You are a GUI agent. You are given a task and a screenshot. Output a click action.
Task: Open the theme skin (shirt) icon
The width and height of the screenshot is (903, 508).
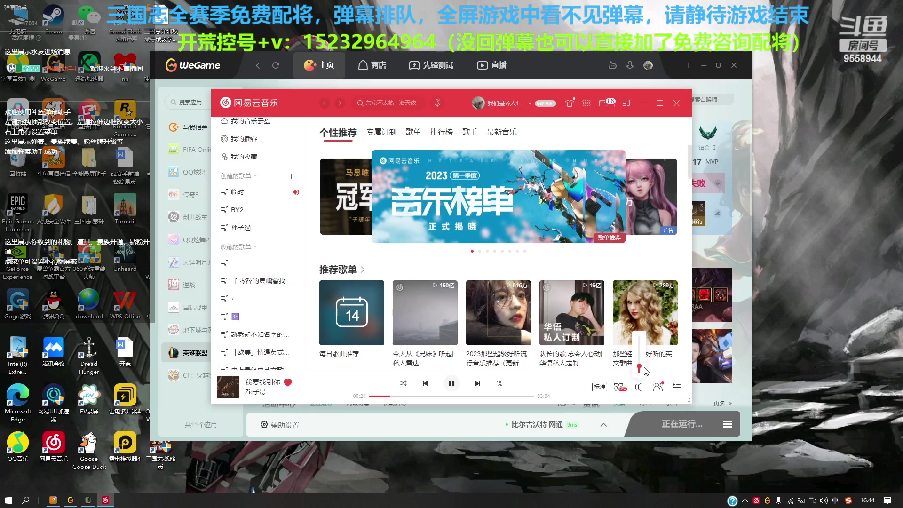pyautogui.click(x=569, y=103)
